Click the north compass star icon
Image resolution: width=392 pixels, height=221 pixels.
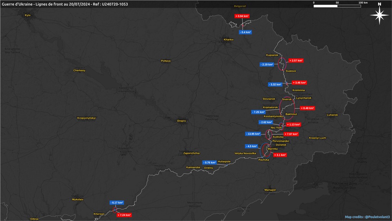tap(379, 15)
